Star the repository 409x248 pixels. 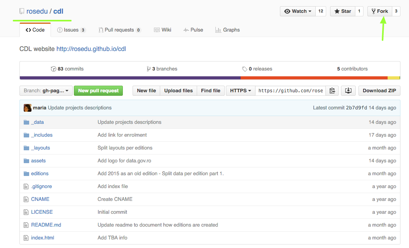click(343, 11)
